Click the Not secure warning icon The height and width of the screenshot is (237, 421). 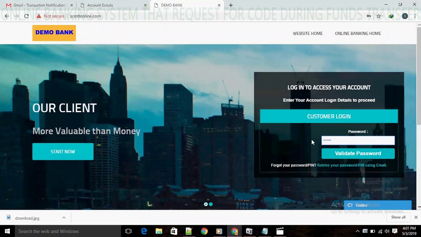click(39, 16)
